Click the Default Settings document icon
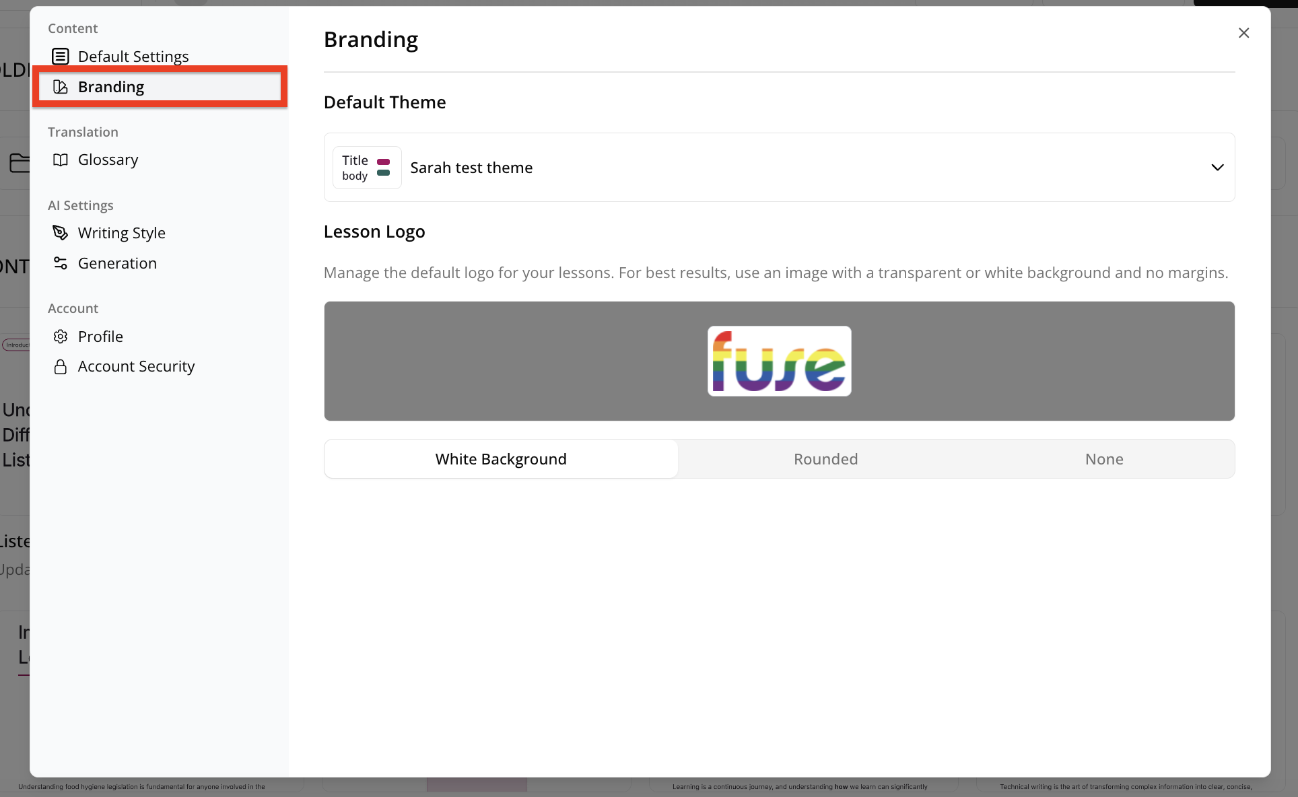Image resolution: width=1298 pixels, height=797 pixels. [x=61, y=57]
